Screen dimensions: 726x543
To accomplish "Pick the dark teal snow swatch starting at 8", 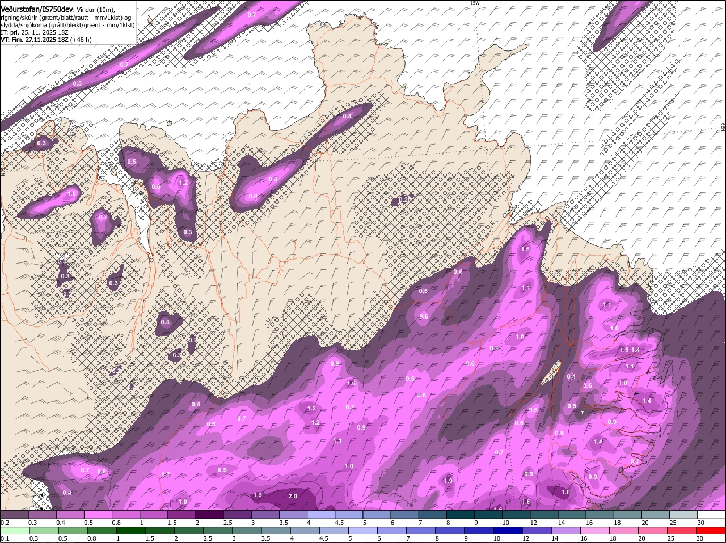I will pos(459,515).
